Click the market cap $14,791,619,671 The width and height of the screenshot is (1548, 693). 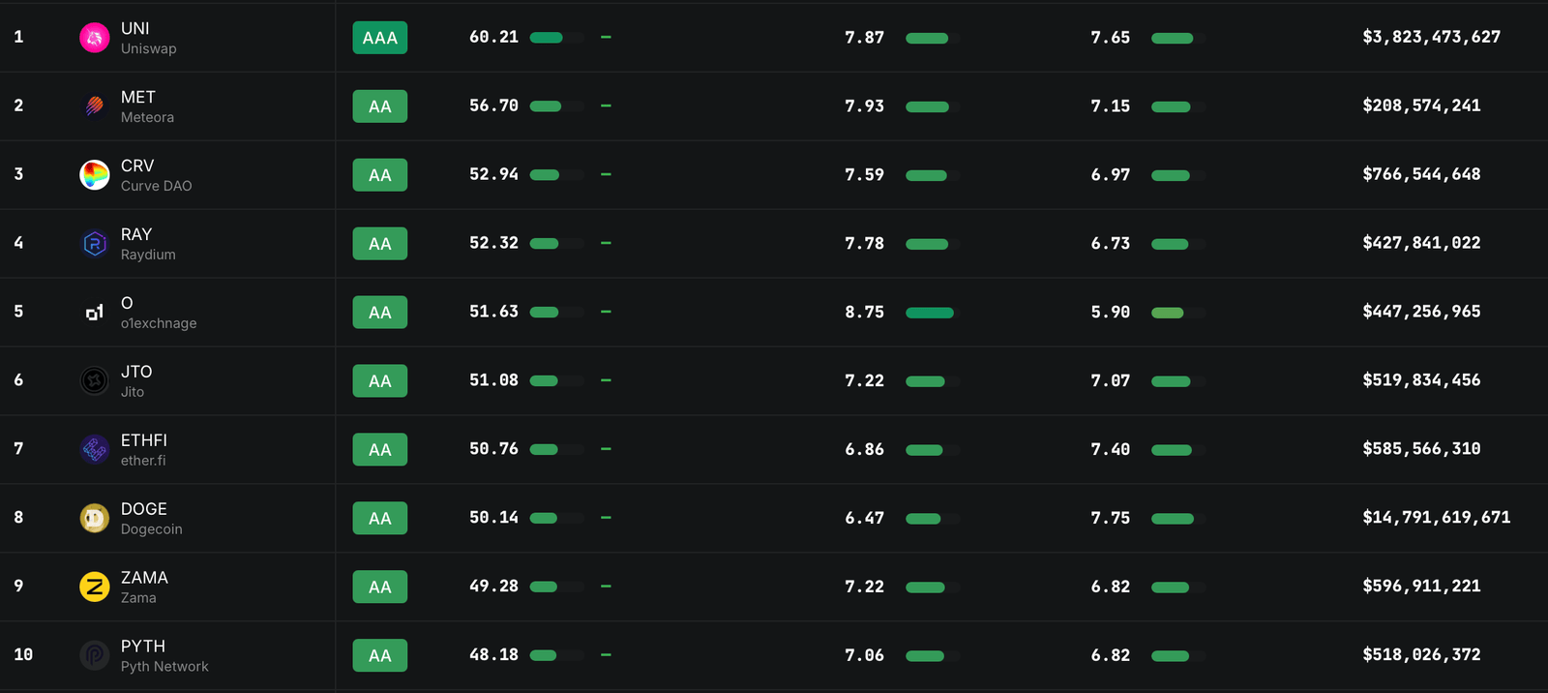point(1436,518)
